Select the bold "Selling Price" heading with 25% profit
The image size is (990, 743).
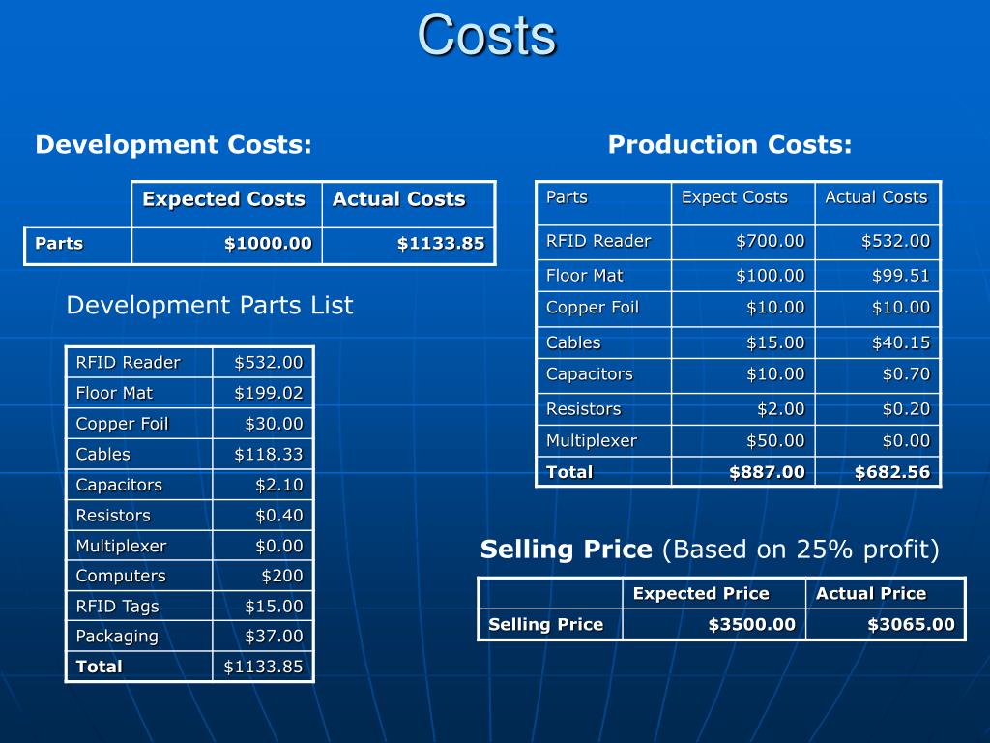[x=567, y=550]
